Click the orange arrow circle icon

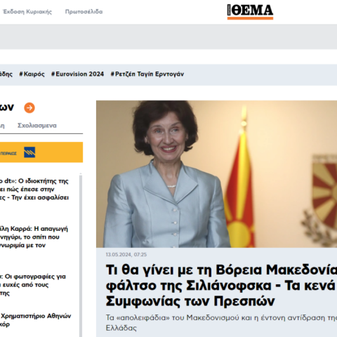(x=29, y=107)
